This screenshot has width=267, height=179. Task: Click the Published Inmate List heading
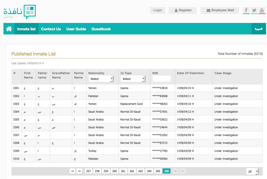[x=34, y=54]
